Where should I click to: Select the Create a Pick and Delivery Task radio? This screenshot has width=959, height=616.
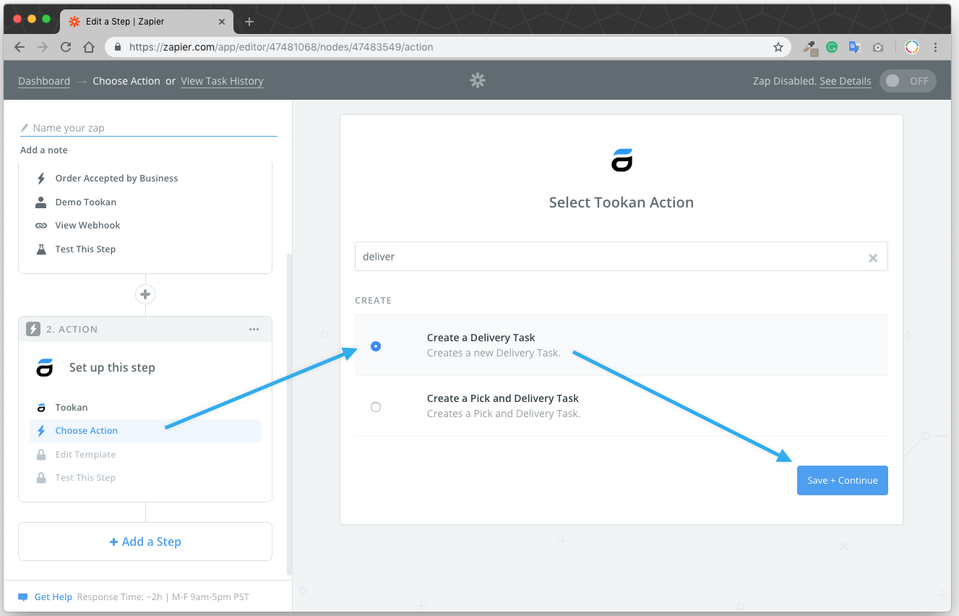pos(376,407)
